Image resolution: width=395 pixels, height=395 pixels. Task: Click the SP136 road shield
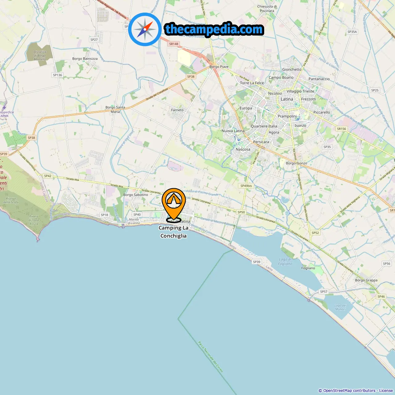click(57, 75)
